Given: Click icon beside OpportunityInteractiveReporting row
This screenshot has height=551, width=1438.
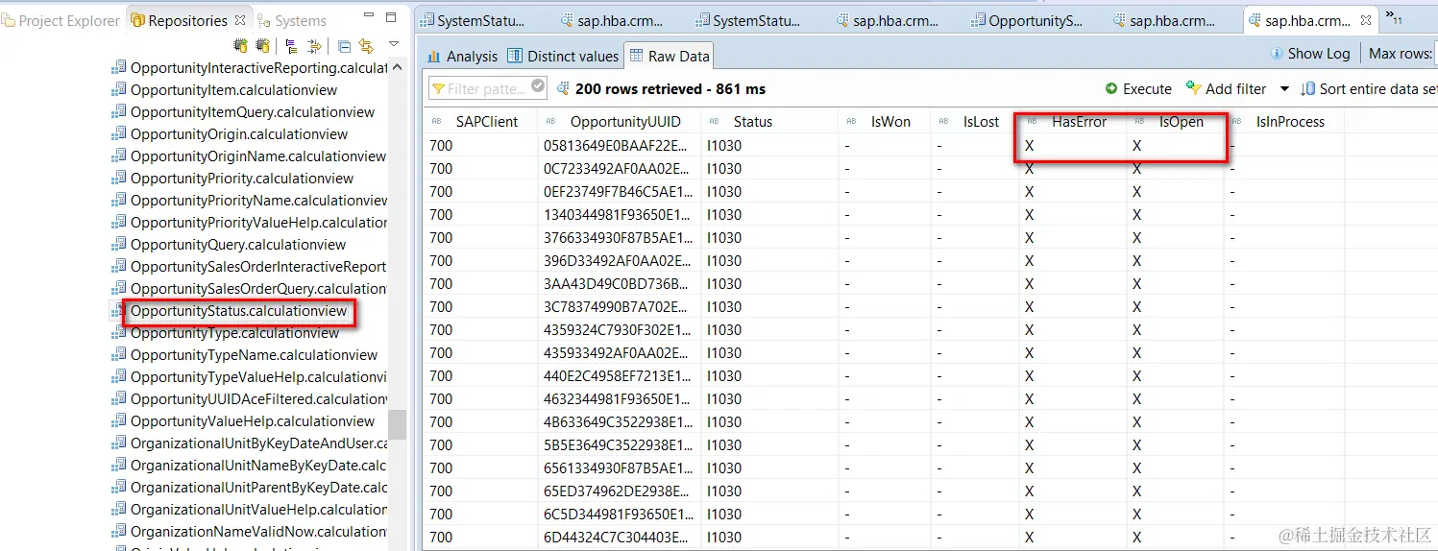Looking at the screenshot, I should click(x=119, y=67).
